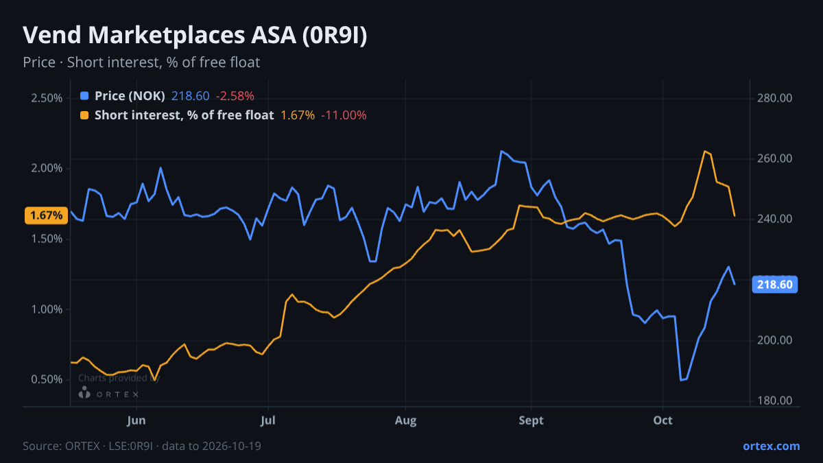823x463 pixels.
Task: Click the legend price value 218.60
Action: [191, 96]
